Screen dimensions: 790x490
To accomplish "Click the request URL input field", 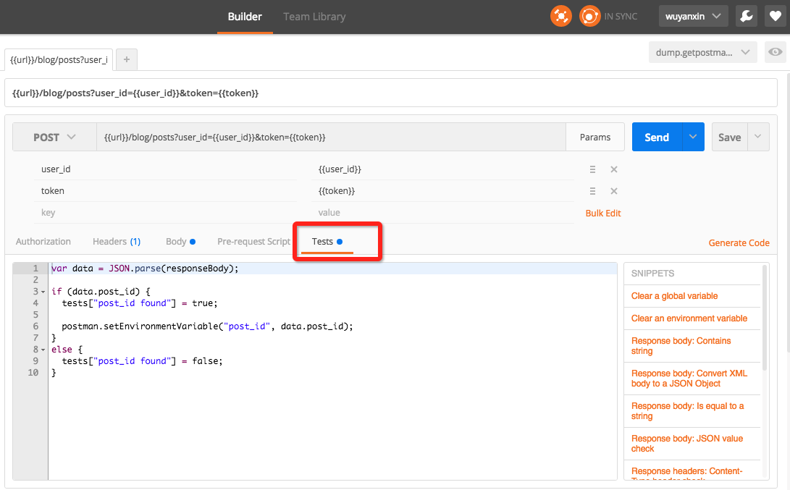I will click(x=330, y=137).
